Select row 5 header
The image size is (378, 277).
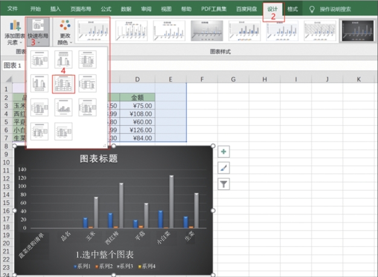coord(6,122)
